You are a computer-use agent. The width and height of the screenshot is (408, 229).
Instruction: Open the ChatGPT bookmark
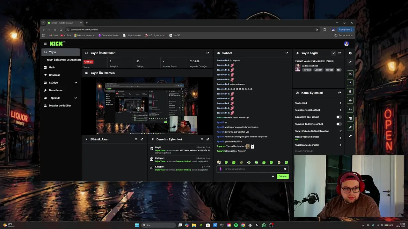click(x=175, y=35)
